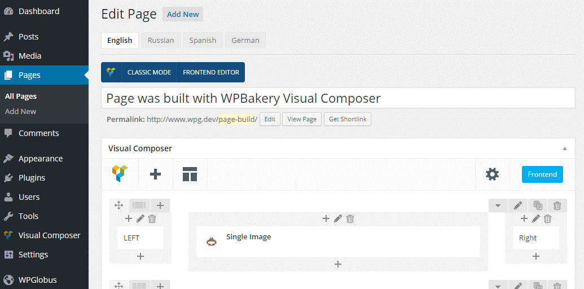Click the permalink Edit button

point(270,119)
